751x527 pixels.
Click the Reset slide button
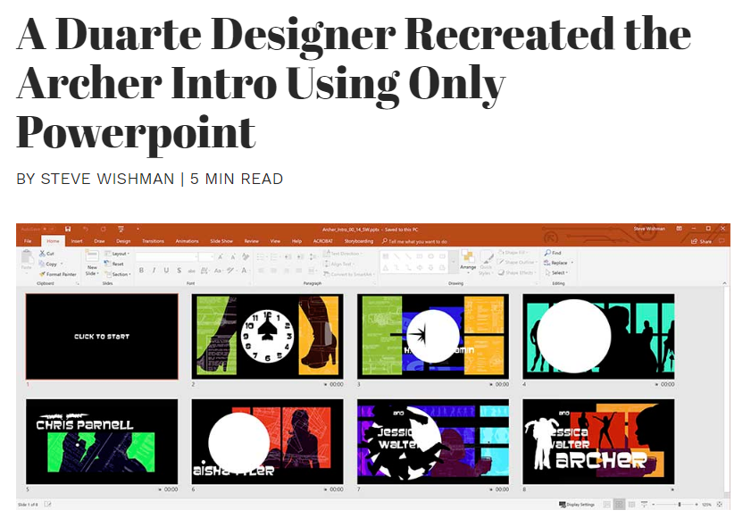(114, 263)
